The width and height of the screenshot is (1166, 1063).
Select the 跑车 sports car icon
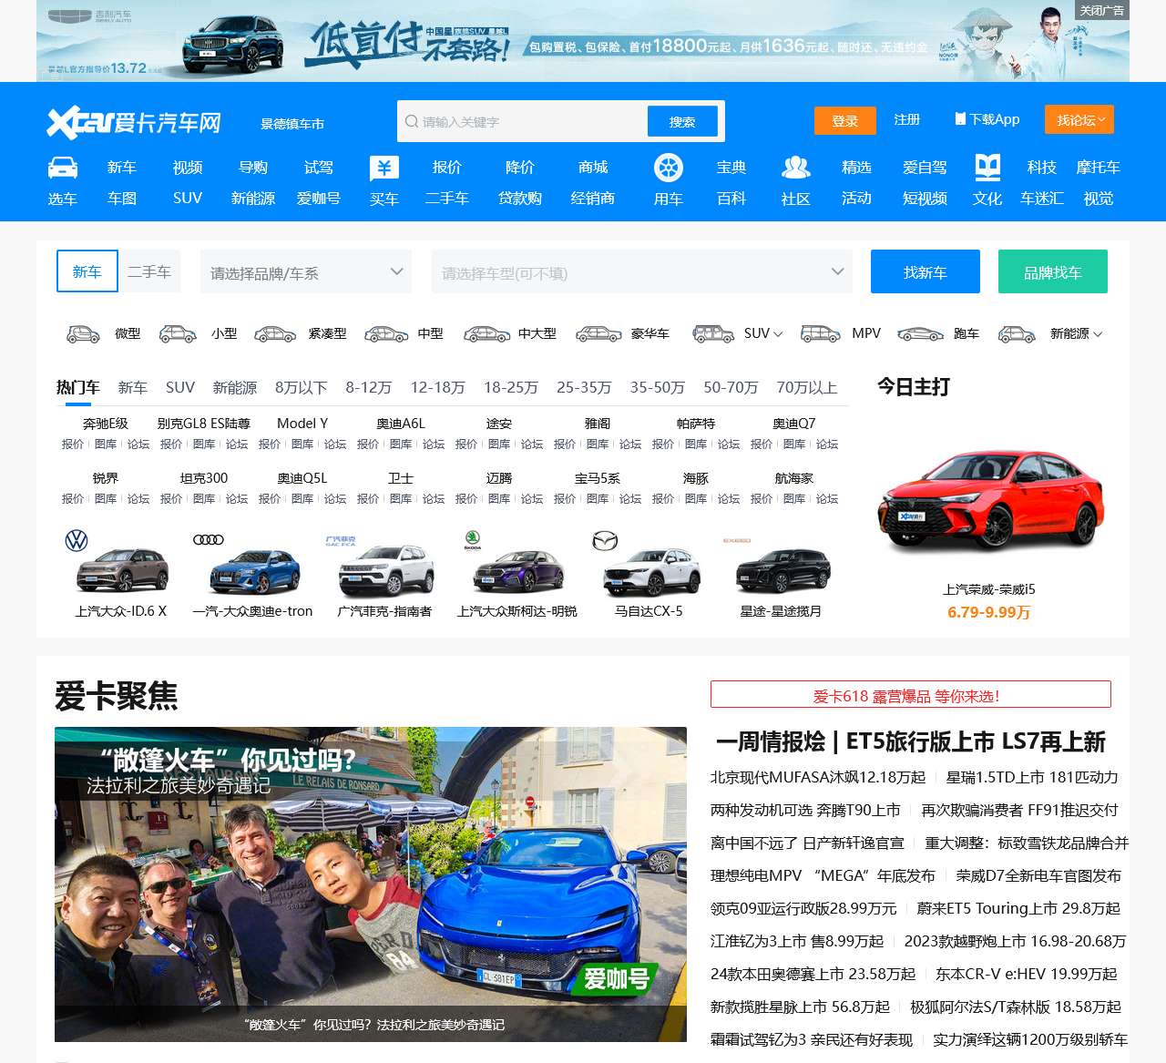pos(920,334)
